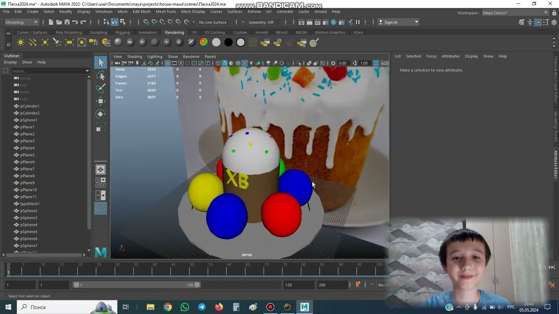Switch to the Sculpting shelf tab
Screen dimensions: 559x314
coord(98,32)
